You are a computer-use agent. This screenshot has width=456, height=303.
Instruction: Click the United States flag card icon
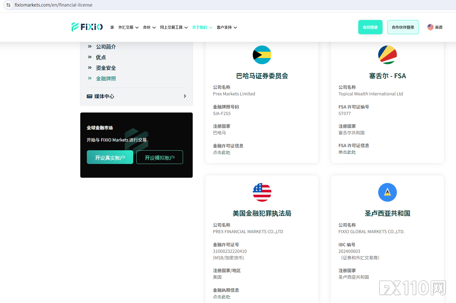tap(262, 192)
